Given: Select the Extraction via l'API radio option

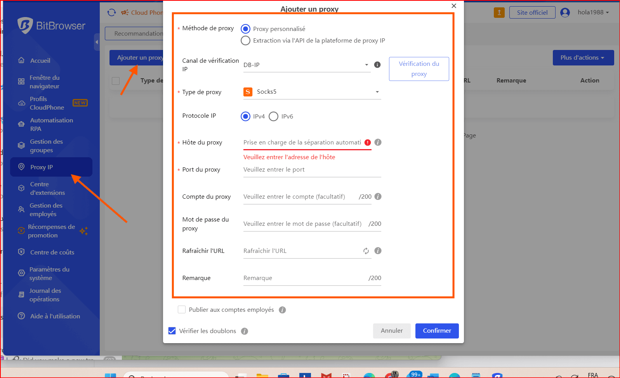Looking at the screenshot, I should pyautogui.click(x=245, y=41).
